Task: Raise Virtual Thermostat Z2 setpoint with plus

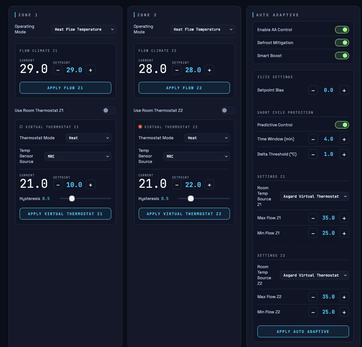Action: [210, 185]
